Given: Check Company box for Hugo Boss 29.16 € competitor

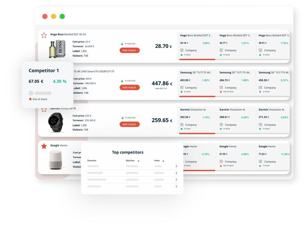Looking at the screenshot, I should pos(182,50).
